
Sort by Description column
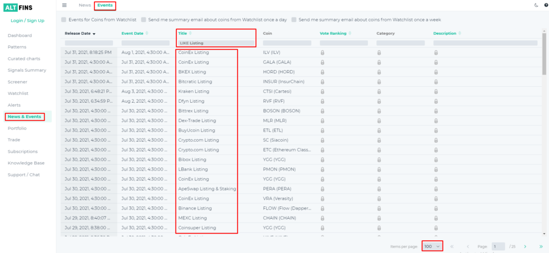pyautogui.click(x=447, y=34)
